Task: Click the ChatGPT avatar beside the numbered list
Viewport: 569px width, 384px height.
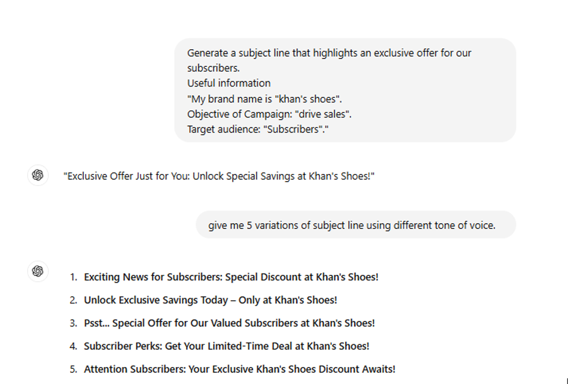Action: [38, 271]
